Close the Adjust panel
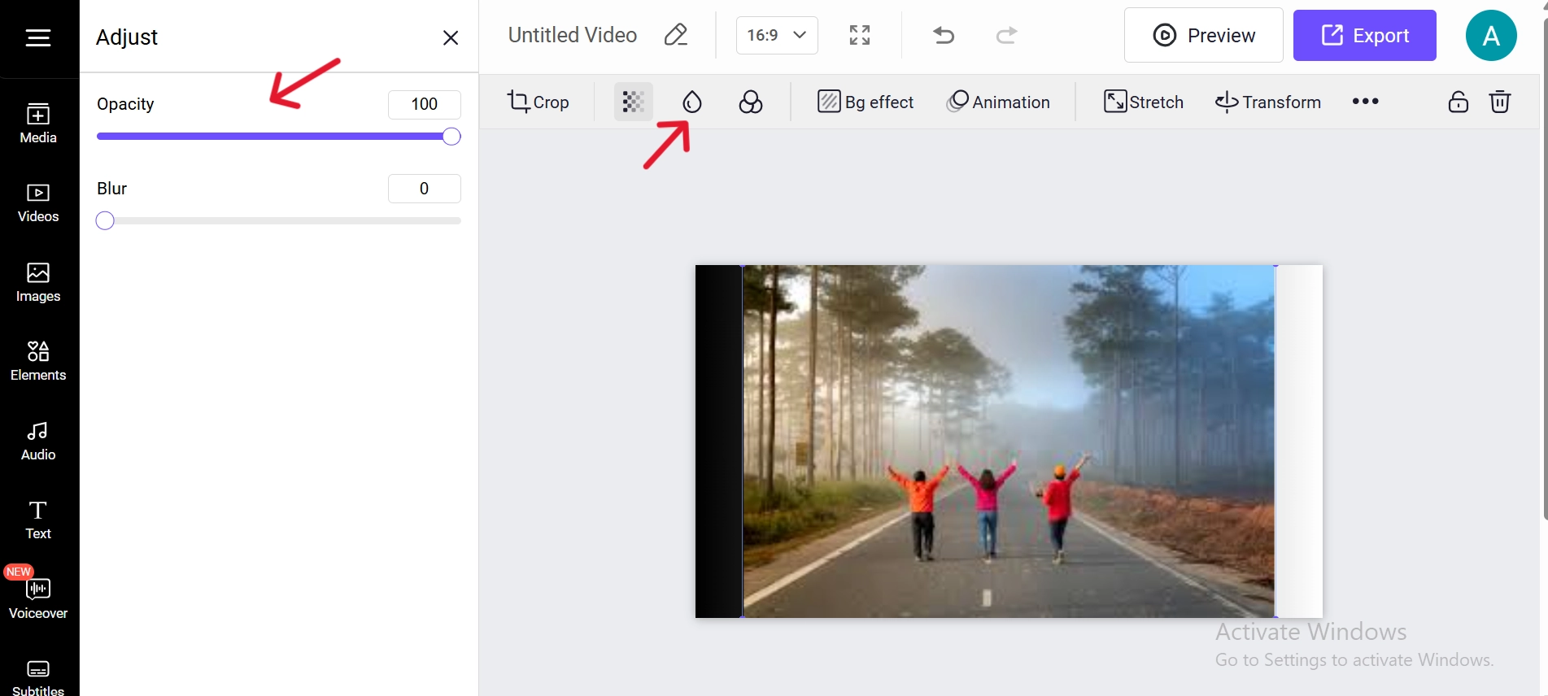The width and height of the screenshot is (1548, 696). [x=451, y=37]
